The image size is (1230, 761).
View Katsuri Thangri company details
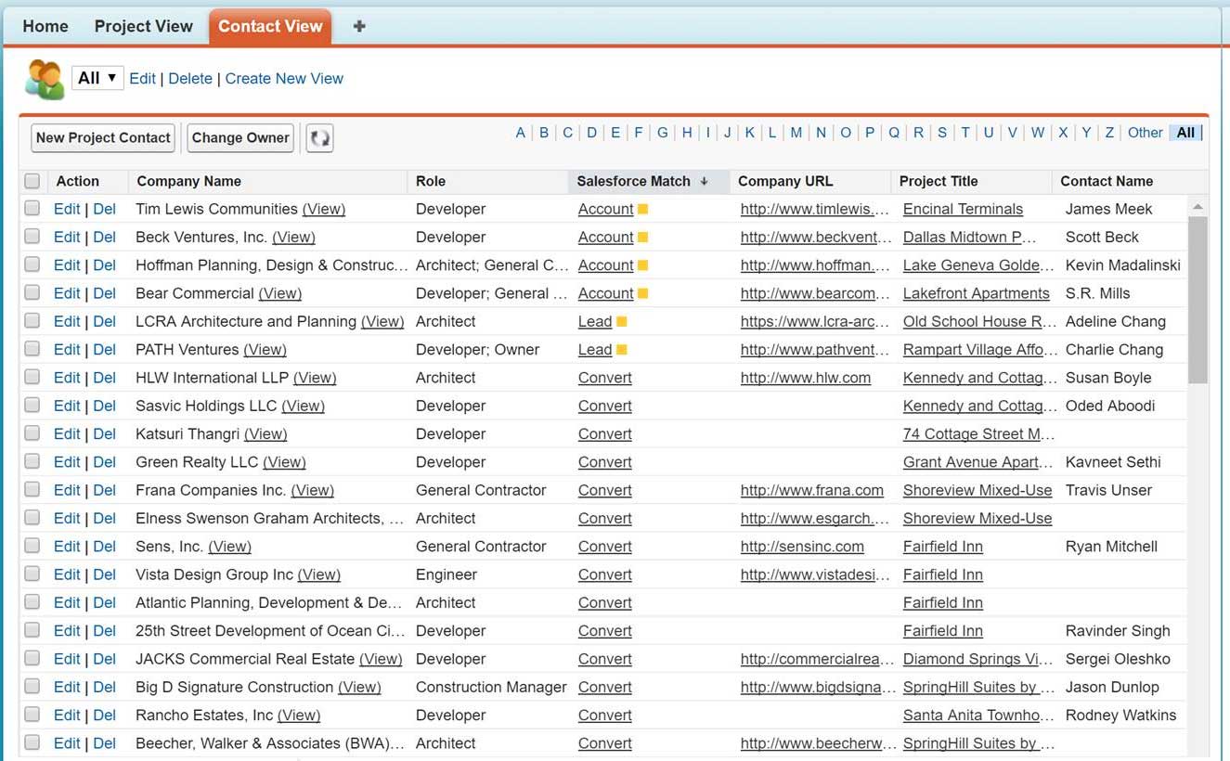coord(265,433)
